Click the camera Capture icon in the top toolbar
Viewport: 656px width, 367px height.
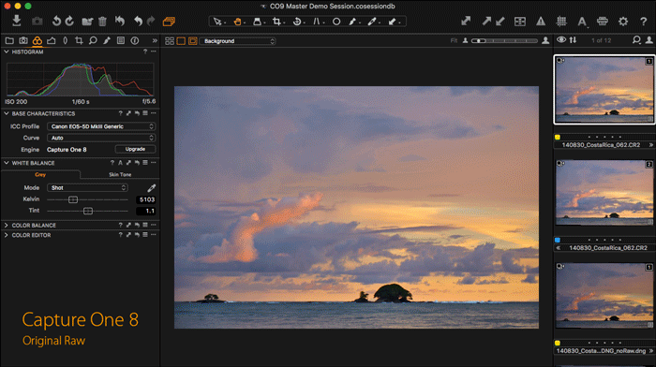click(x=37, y=21)
